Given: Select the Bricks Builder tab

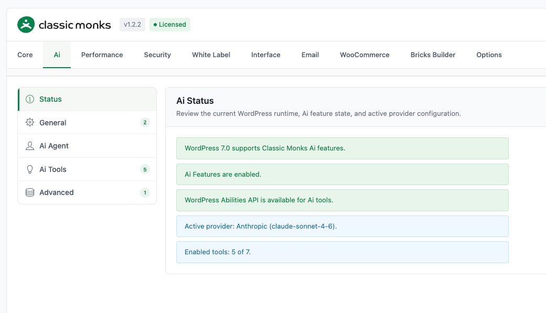Looking at the screenshot, I should coord(433,55).
